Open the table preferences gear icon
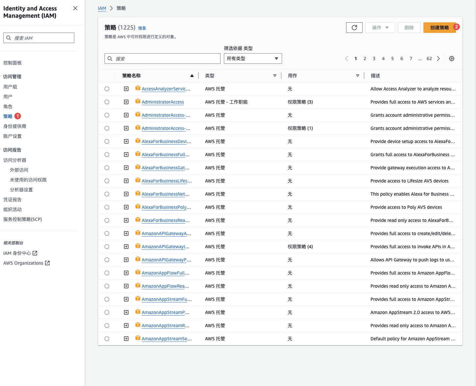This screenshot has height=386, width=476. tap(452, 59)
